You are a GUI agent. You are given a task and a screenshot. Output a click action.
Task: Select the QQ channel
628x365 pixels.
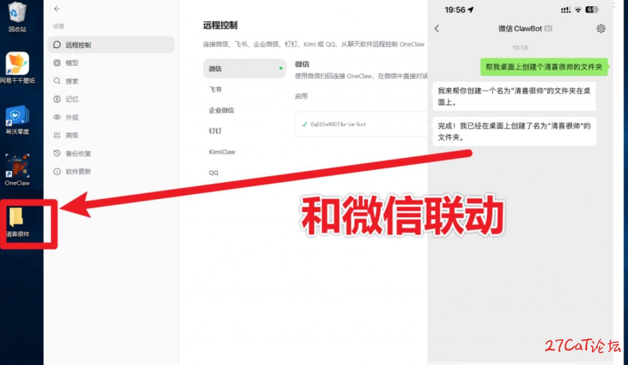click(x=214, y=173)
